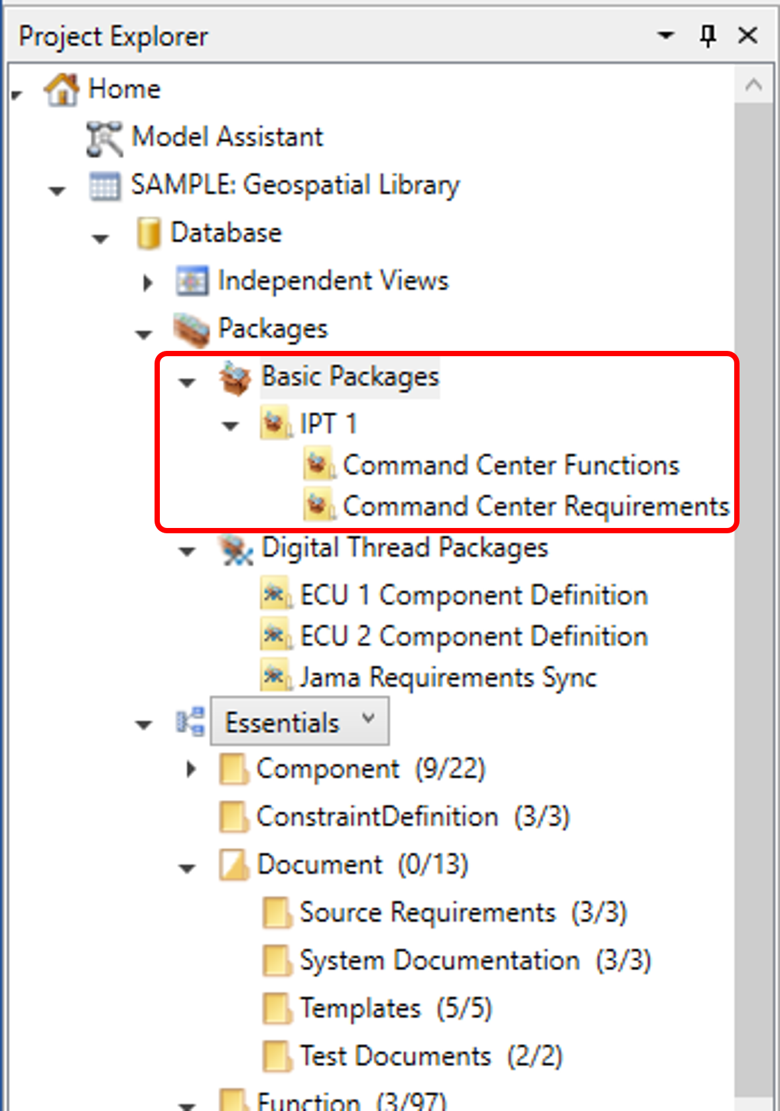780x1111 pixels.
Task: Expand the Component (9/22) folder
Action: click(191, 769)
